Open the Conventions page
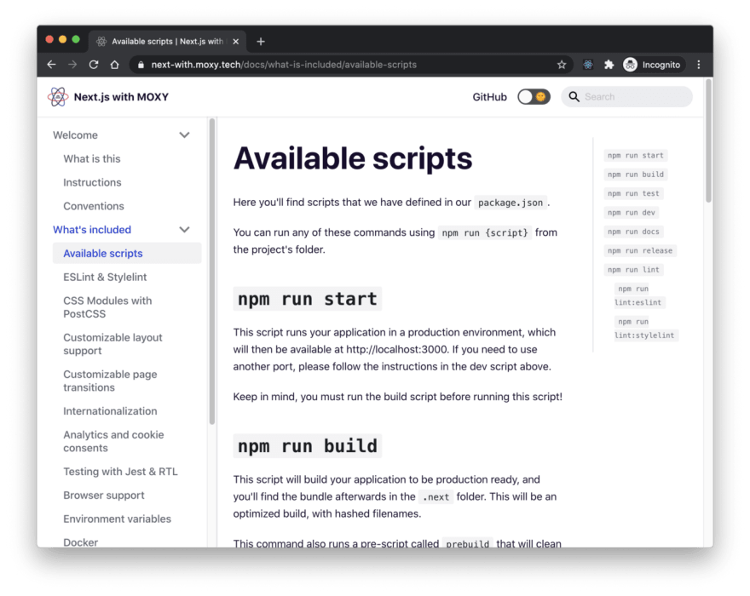750x596 pixels. (94, 206)
